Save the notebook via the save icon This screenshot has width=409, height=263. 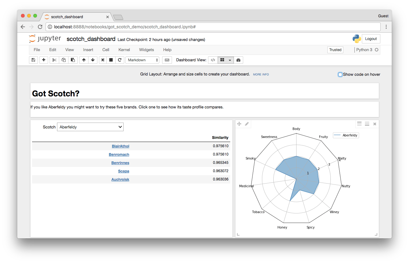click(33, 60)
